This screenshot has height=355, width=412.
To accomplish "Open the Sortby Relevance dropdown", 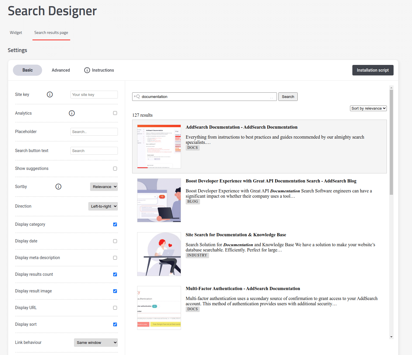I will 104,187.
